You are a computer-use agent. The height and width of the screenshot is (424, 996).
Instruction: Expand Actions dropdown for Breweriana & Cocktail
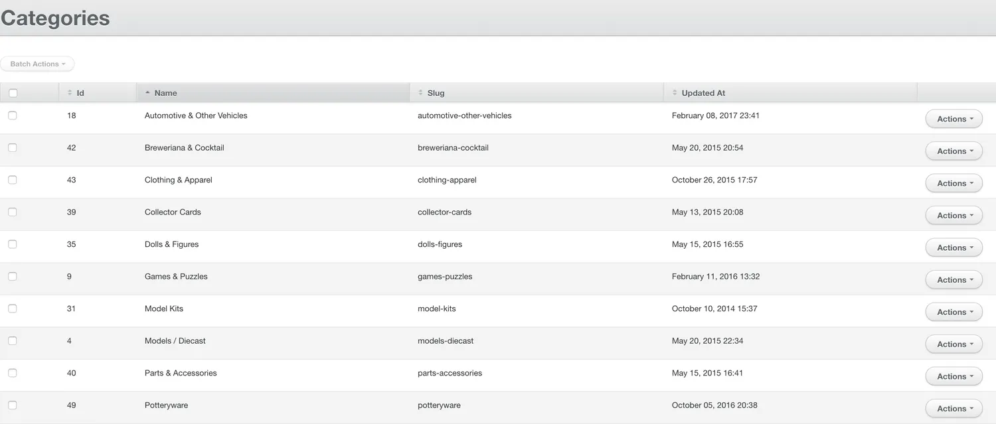click(x=954, y=151)
